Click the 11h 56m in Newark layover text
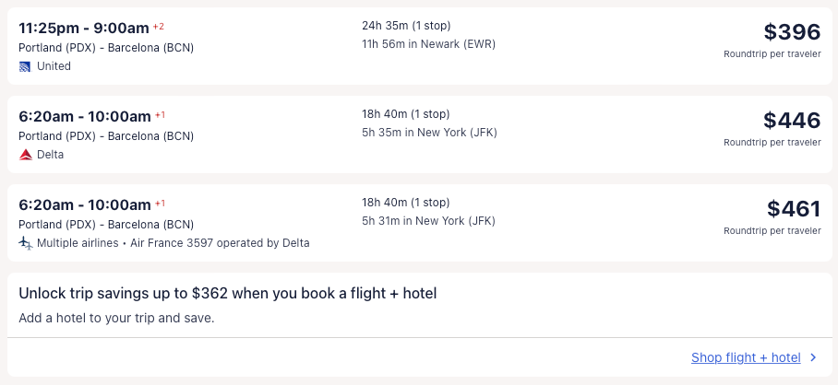The width and height of the screenshot is (838, 385). point(428,44)
